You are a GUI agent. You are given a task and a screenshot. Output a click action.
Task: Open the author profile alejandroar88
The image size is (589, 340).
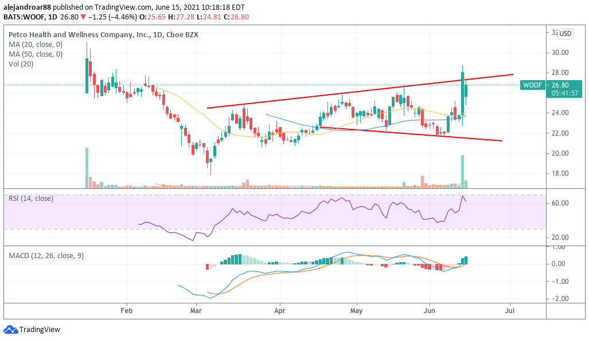(27, 7)
